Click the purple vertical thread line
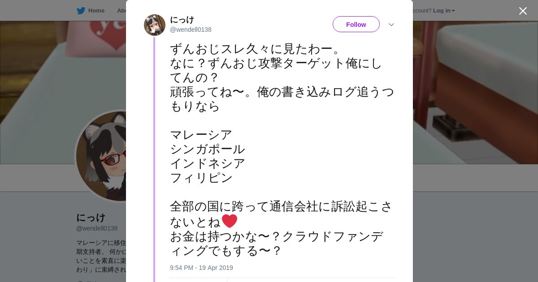This screenshot has width=538, height=282. [x=154, y=157]
